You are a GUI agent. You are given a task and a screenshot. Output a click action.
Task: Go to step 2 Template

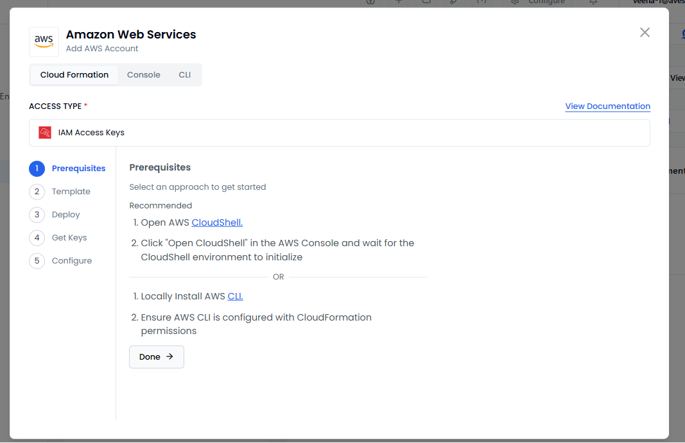pos(71,192)
